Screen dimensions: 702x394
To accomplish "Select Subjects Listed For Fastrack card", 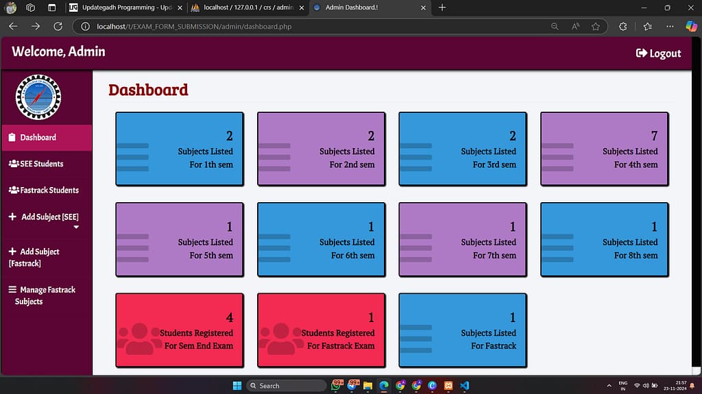I will coord(463,330).
